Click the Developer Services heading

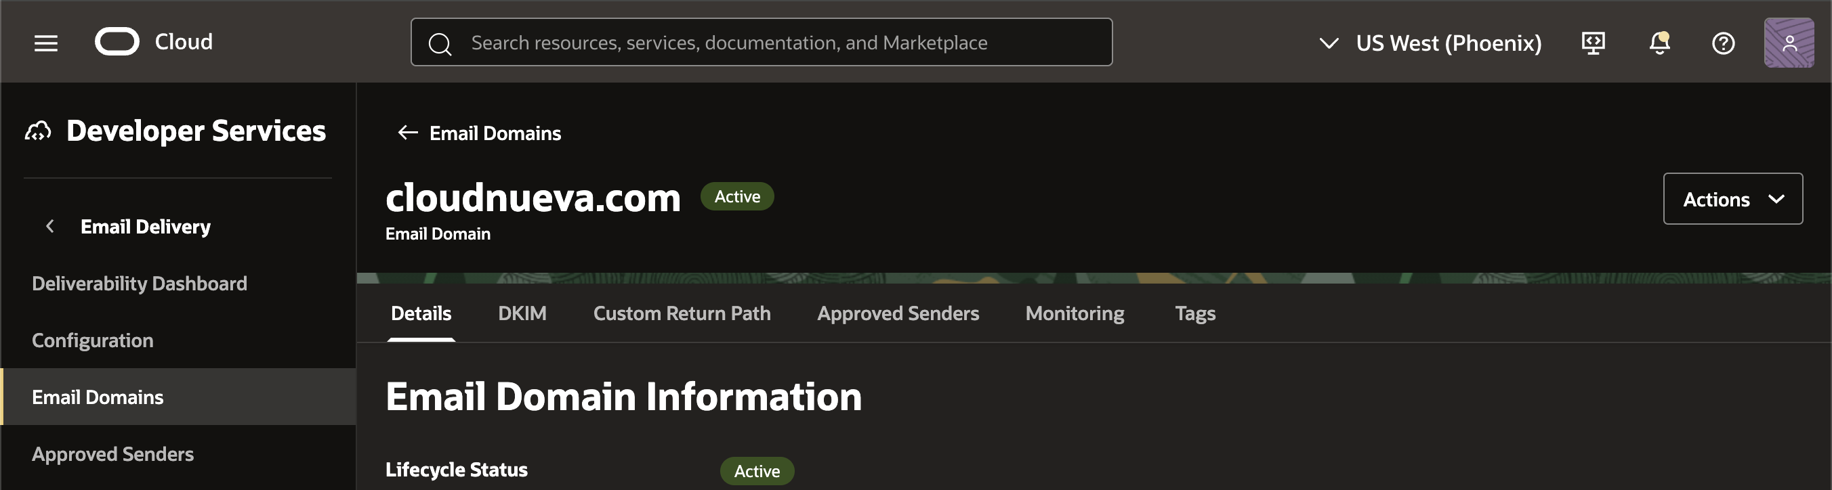[x=196, y=131]
